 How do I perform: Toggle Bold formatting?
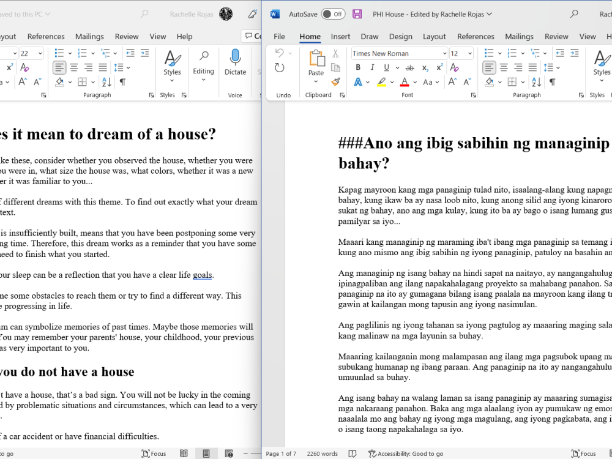[x=358, y=67]
